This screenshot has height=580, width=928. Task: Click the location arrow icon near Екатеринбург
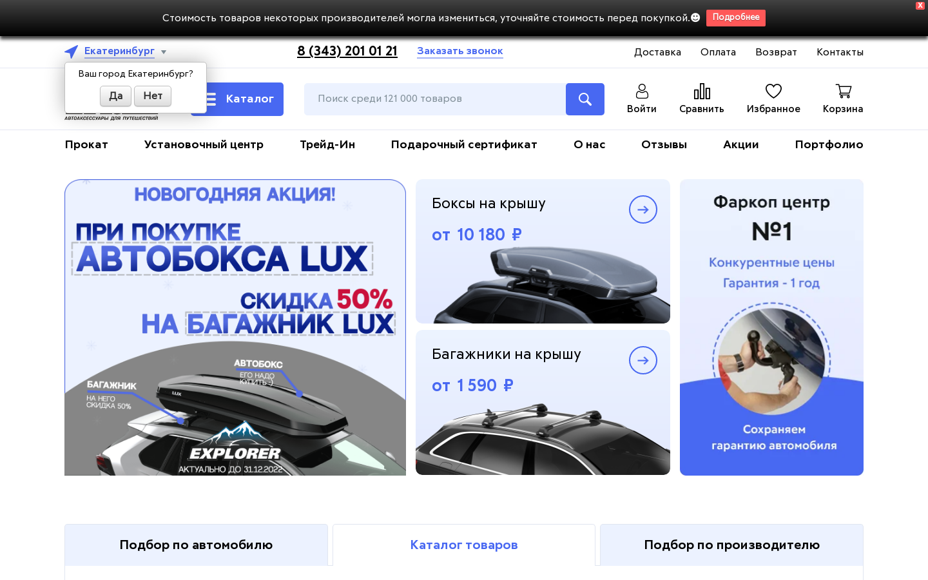(72, 52)
